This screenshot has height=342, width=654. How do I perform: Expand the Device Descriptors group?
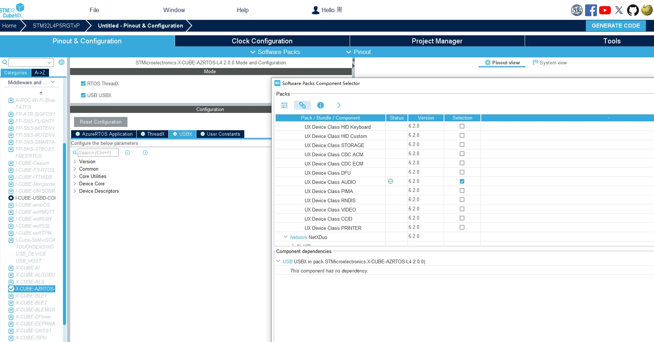click(x=75, y=191)
